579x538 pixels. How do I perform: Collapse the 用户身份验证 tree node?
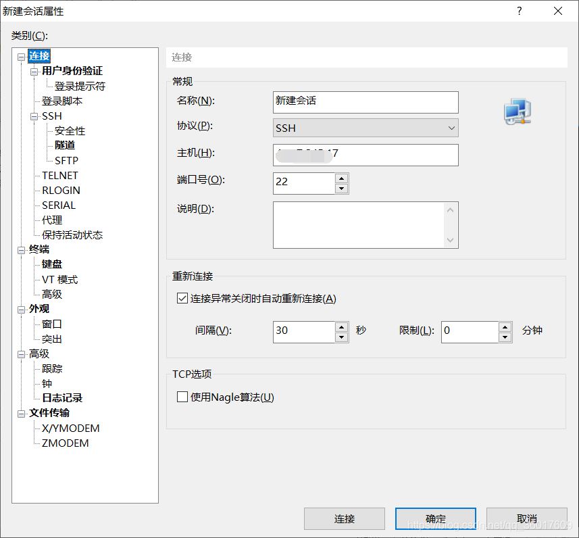click(x=34, y=72)
